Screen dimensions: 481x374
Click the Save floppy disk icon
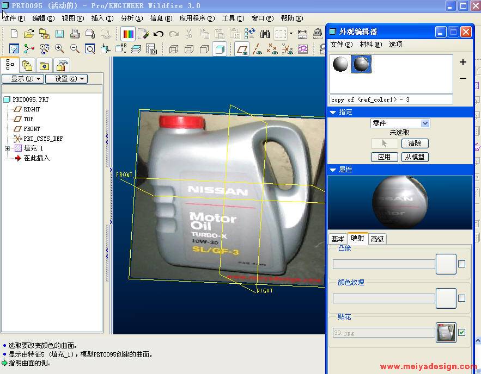click(x=59, y=34)
